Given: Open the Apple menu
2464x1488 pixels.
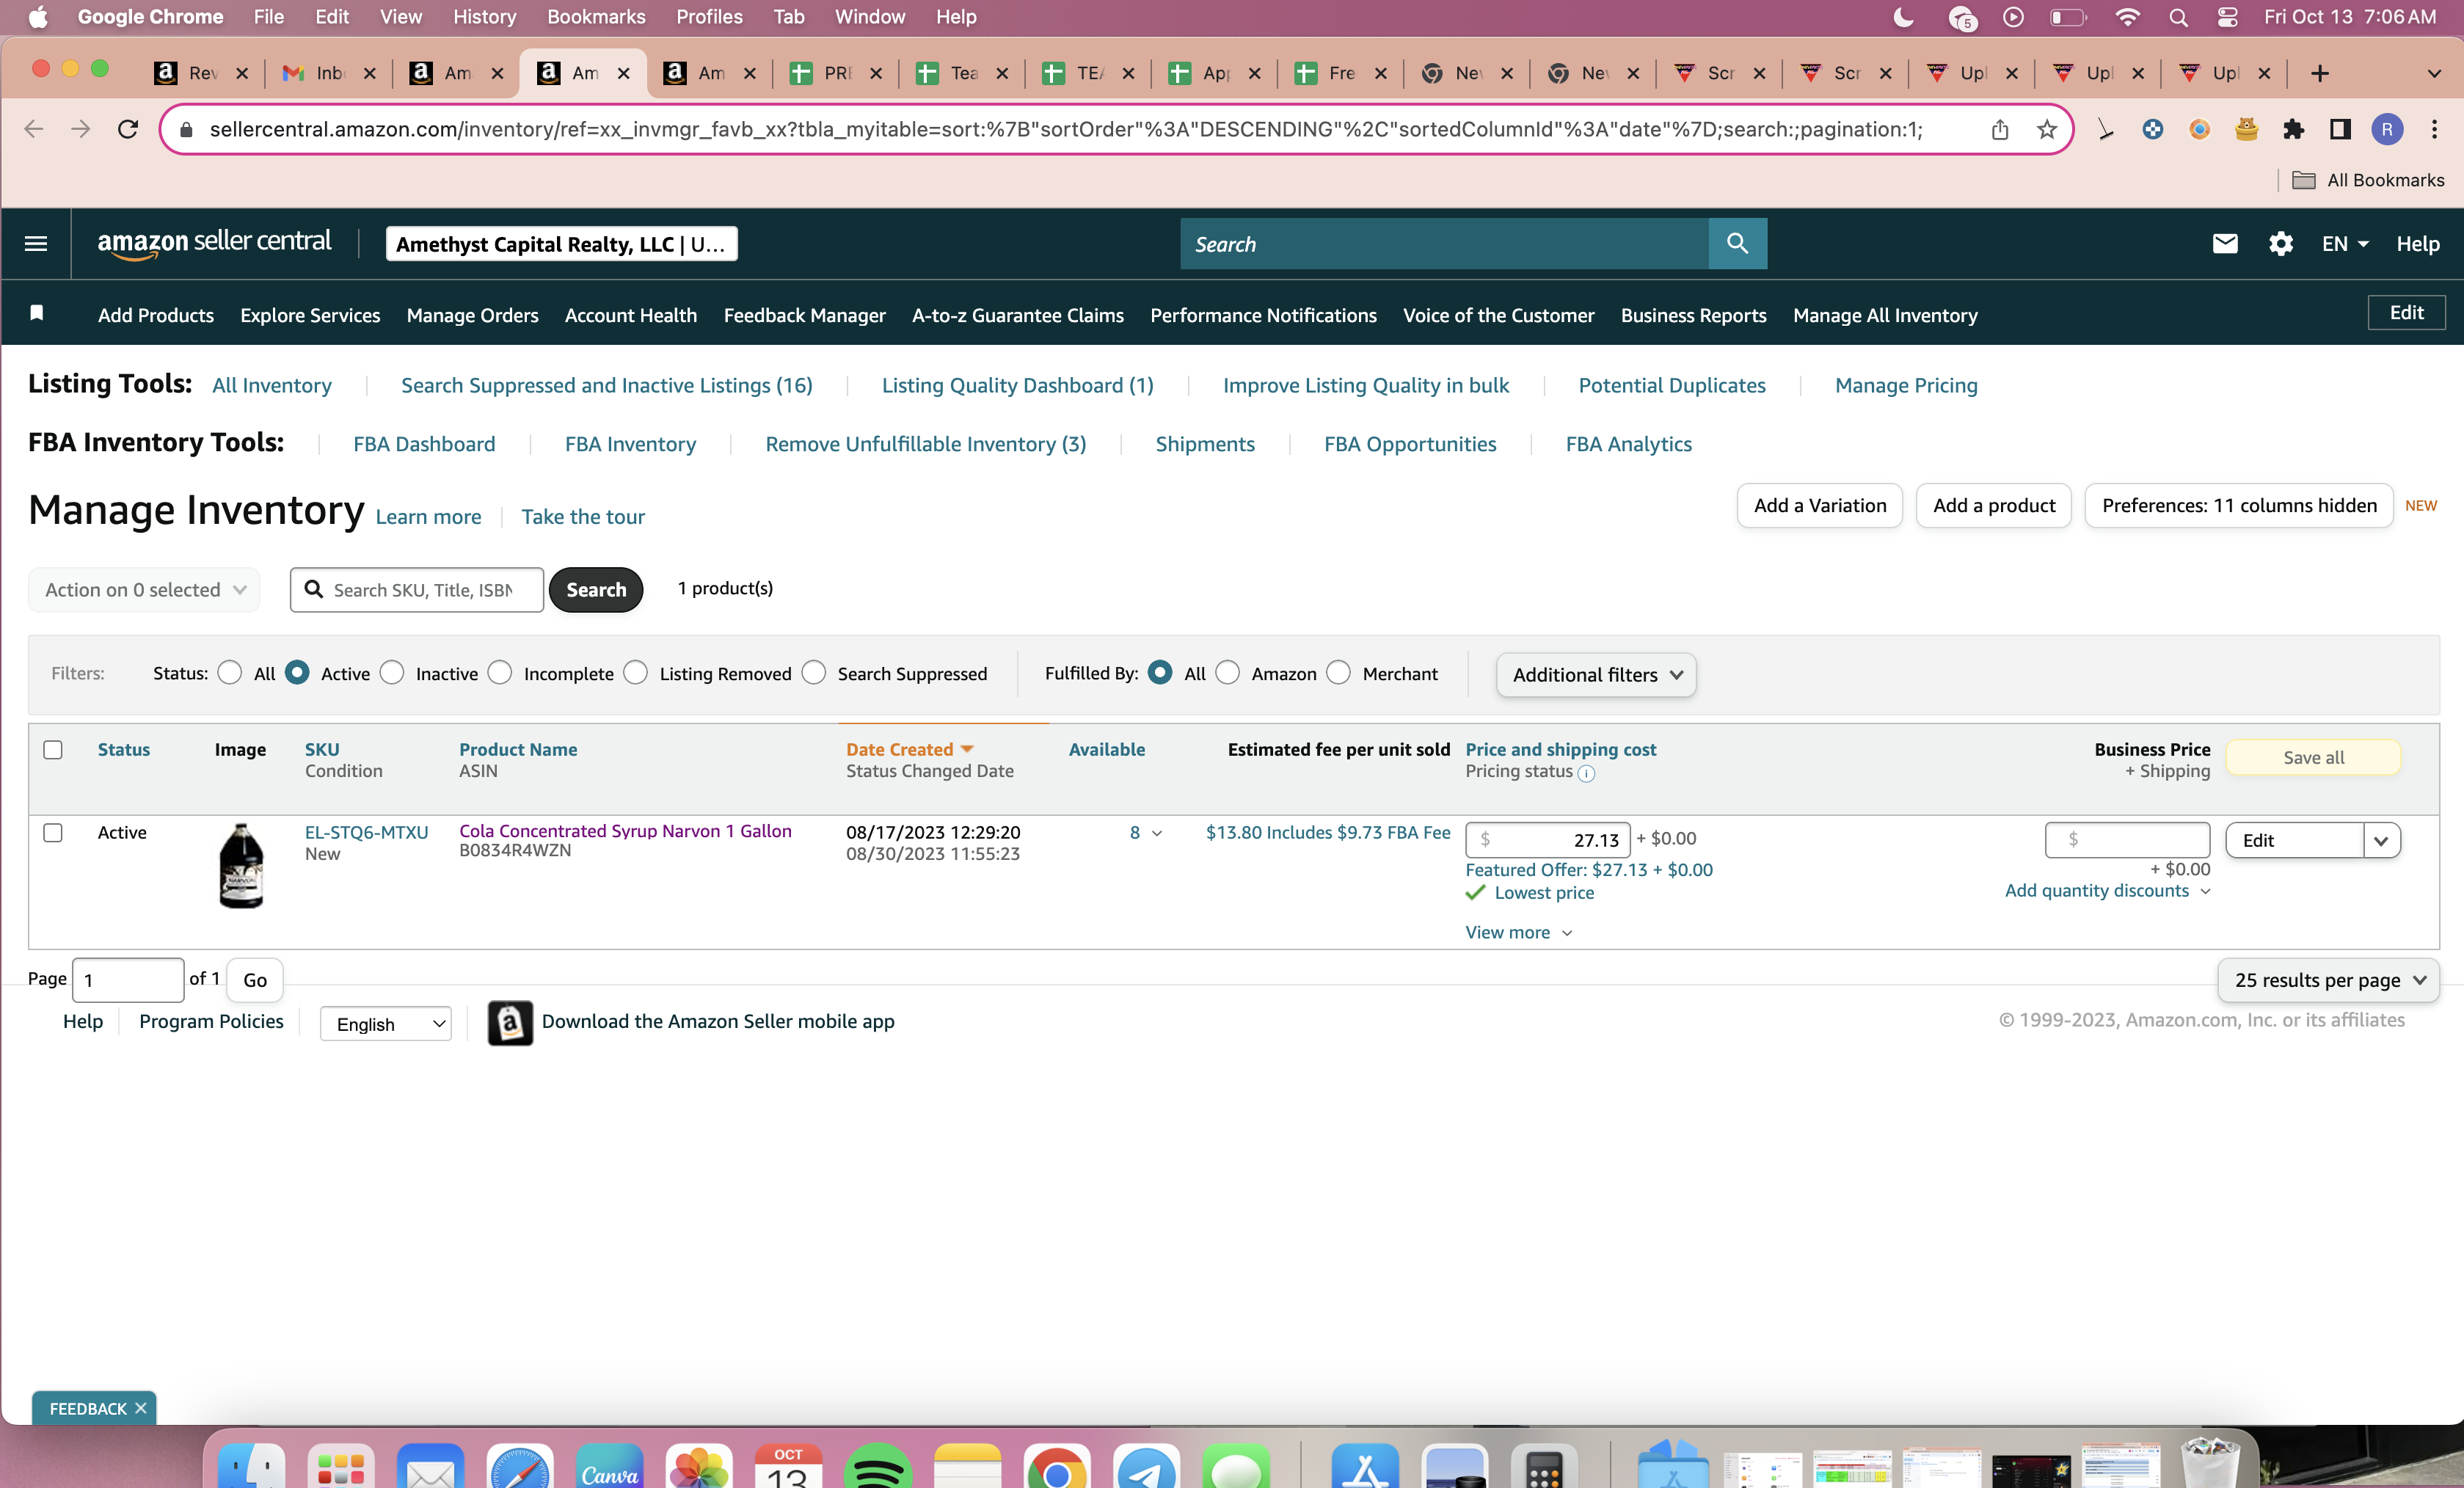Looking at the screenshot, I should 38,17.
